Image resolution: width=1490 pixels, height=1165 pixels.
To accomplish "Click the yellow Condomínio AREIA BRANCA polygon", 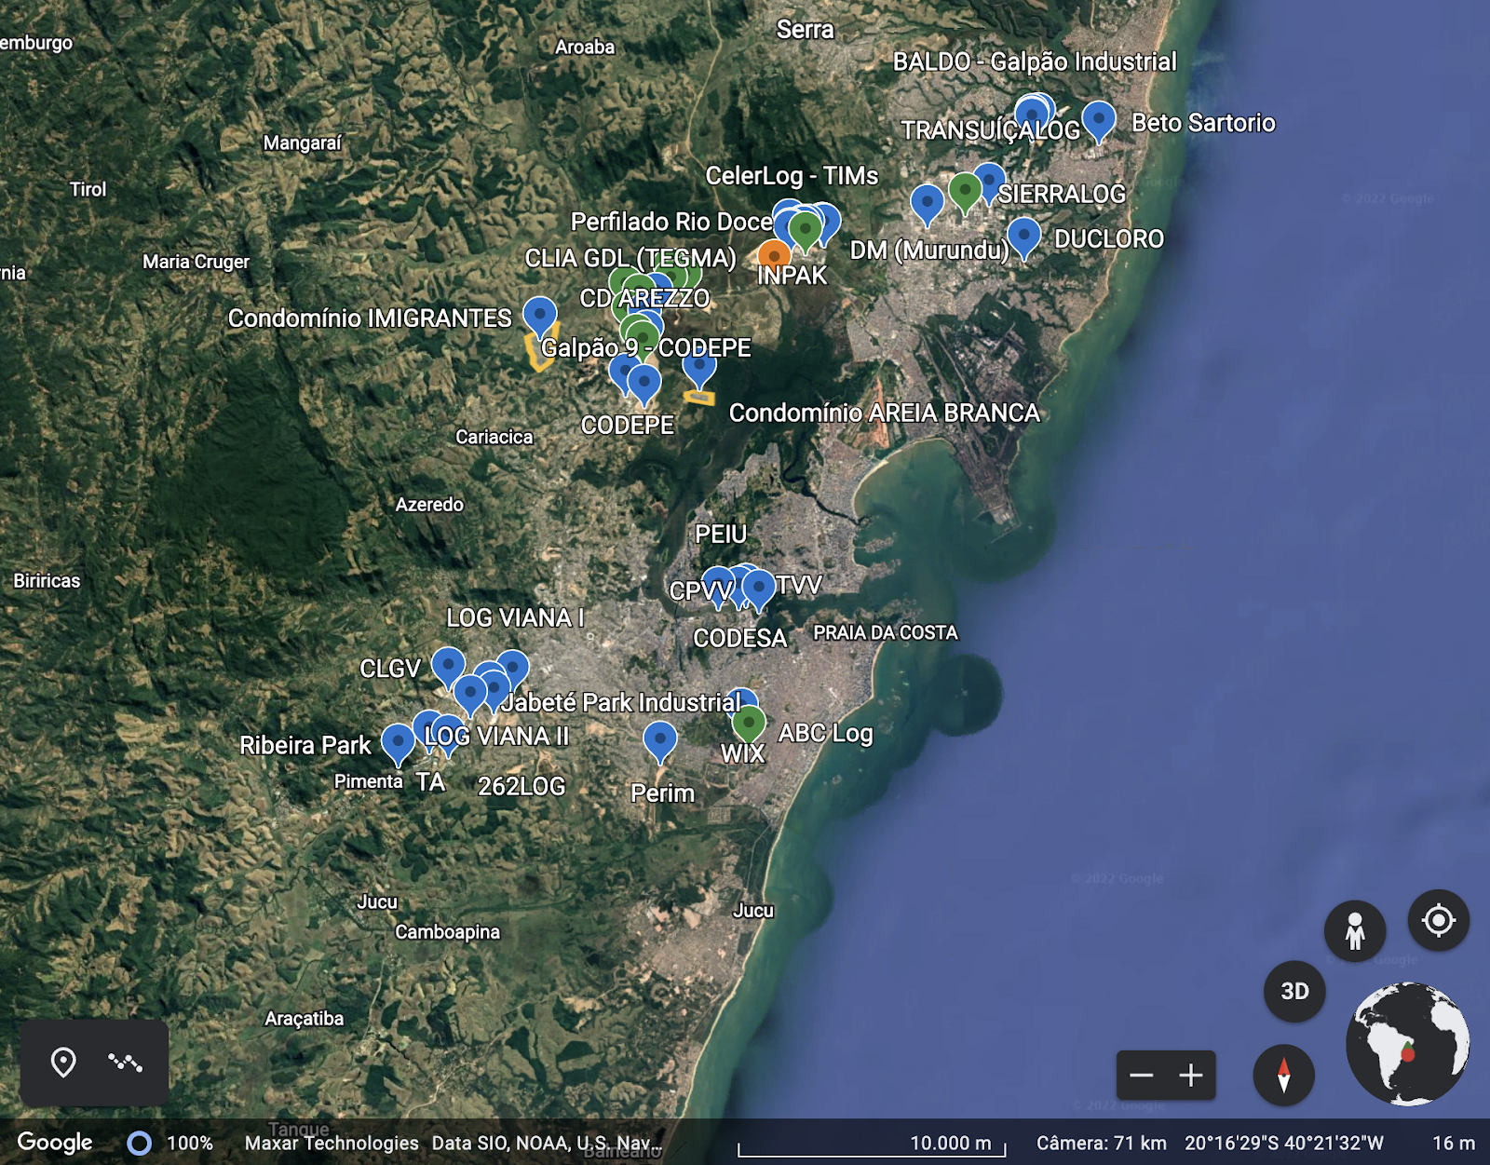I will [x=698, y=398].
